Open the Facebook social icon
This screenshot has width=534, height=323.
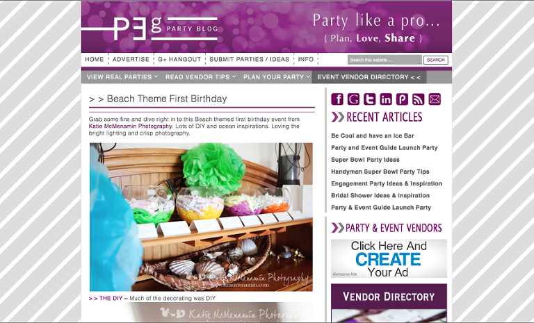(337, 99)
